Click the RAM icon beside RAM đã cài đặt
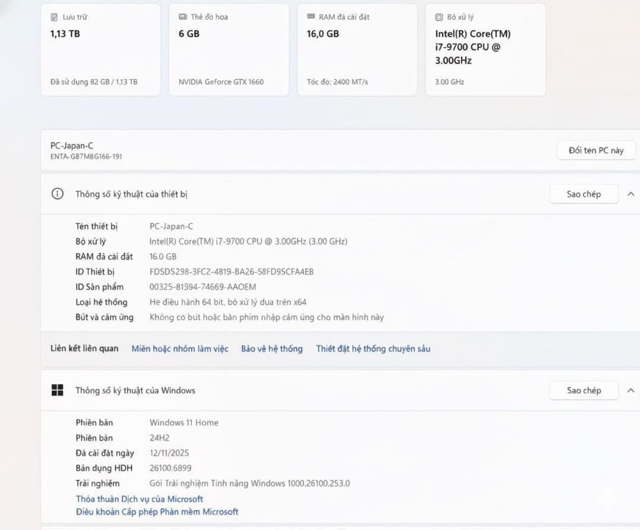Viewport: 640px width, 530px height. coord(311,17)
